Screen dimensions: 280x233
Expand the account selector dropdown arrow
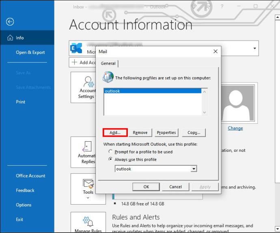tap(255, 48)
